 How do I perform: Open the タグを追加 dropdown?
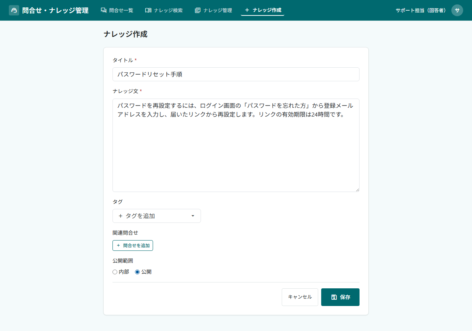point(157,216)
